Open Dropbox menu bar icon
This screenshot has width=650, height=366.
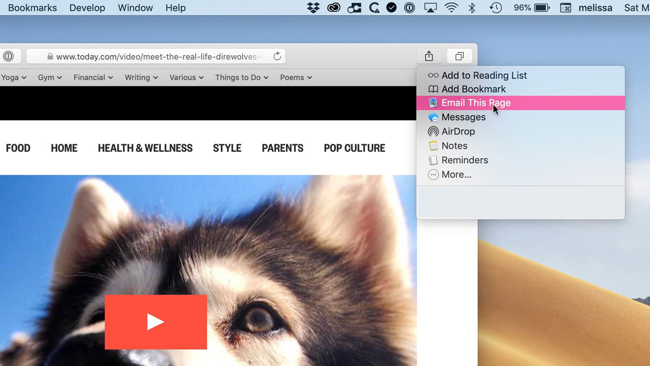(x=313, y=8)
